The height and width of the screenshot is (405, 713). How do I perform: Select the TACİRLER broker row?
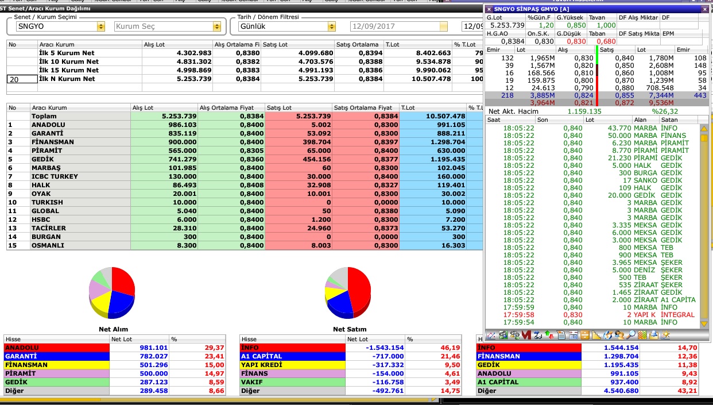tap(245, 228)
